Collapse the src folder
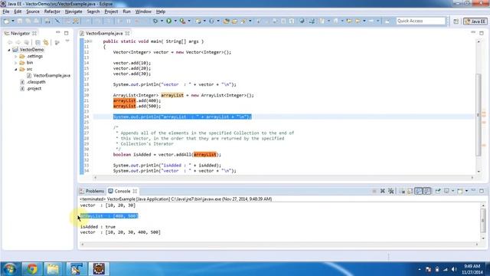Viewport: 490px width, 276px height. pos(15,69)
